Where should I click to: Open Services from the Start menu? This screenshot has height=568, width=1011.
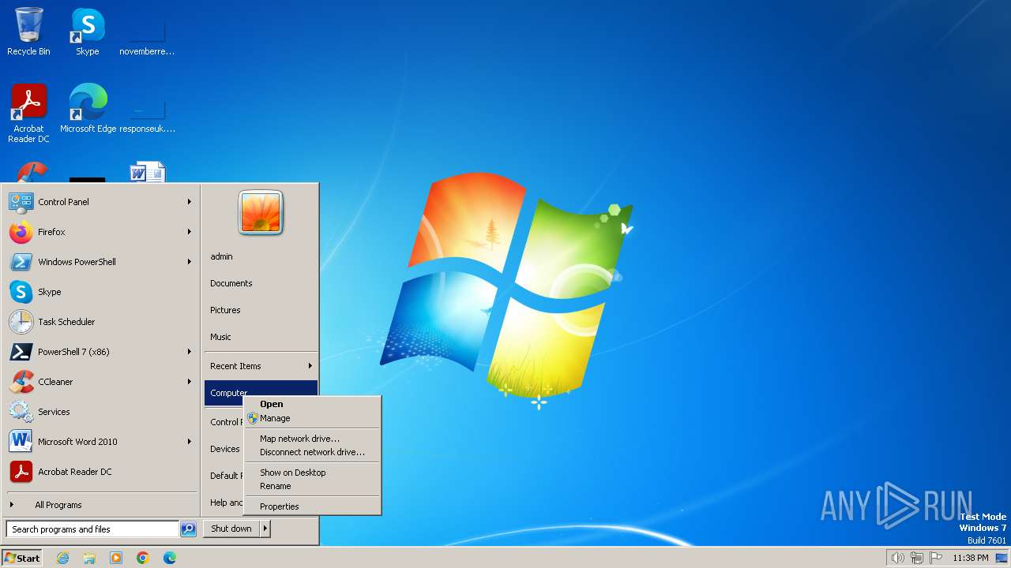point(100,412)
